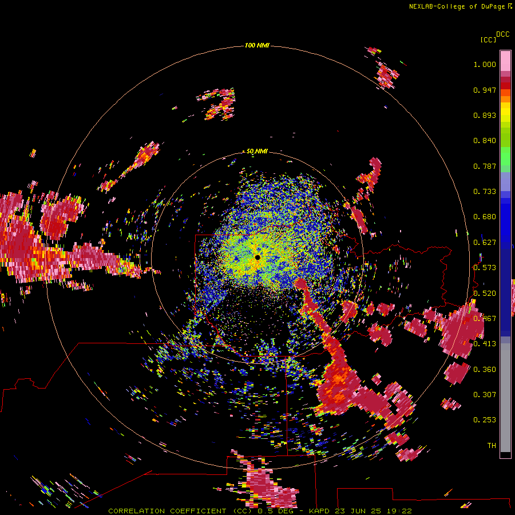The image size is (515, 515).
Task: Click the DCC label above the color scale
Action: [x=503, y=34]
